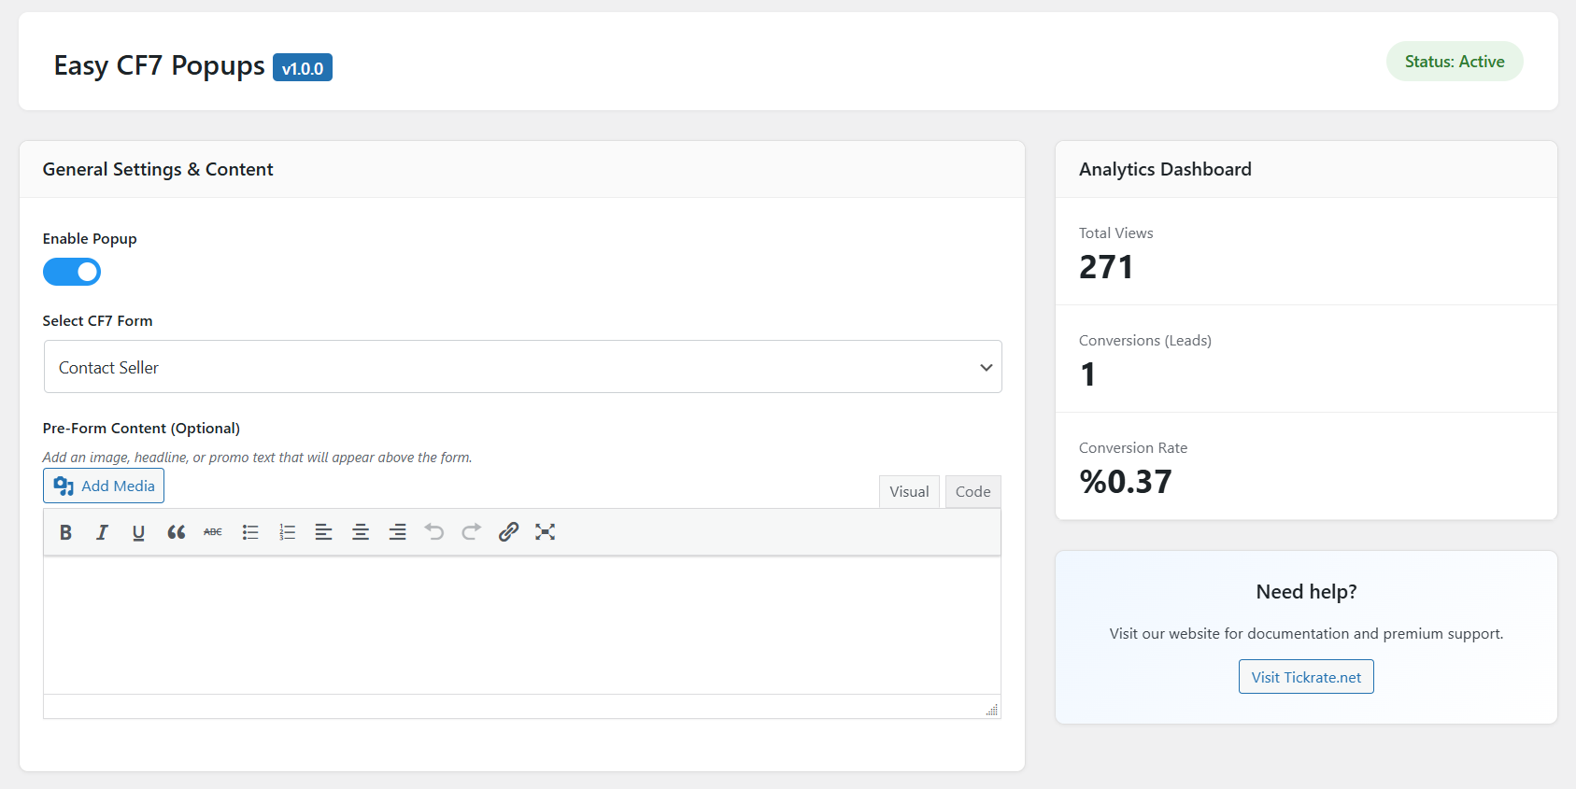Viewport: 1576px width, 789px height.
Task: Enter fullscreen editor mode
Action: pos(546,532)
